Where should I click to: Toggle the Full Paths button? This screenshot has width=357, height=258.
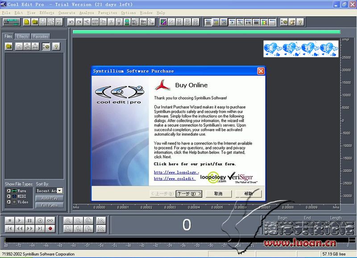pos(50,205)
